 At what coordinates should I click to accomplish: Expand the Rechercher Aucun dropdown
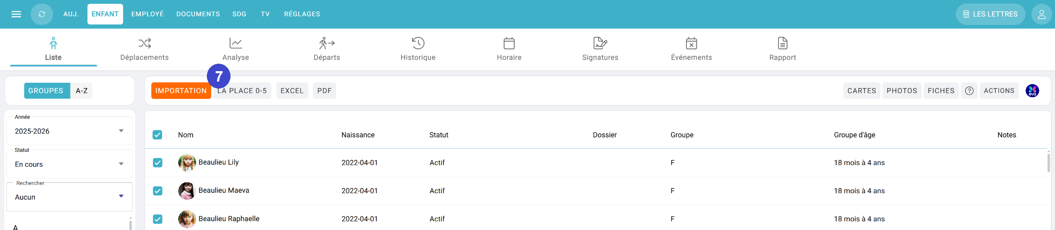121,196
